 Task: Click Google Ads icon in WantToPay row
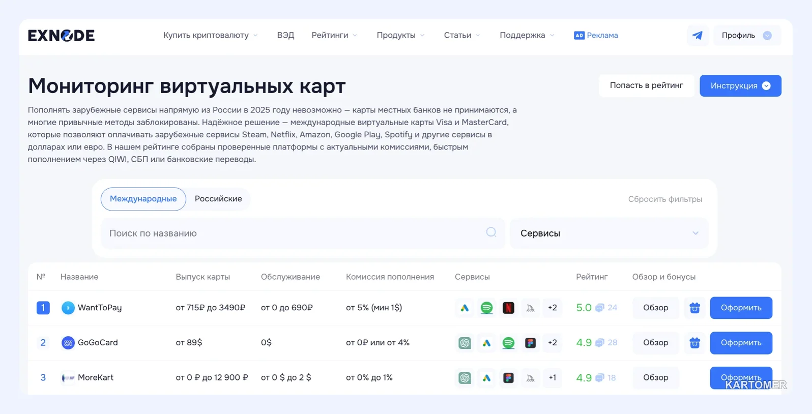pos(465,308)
